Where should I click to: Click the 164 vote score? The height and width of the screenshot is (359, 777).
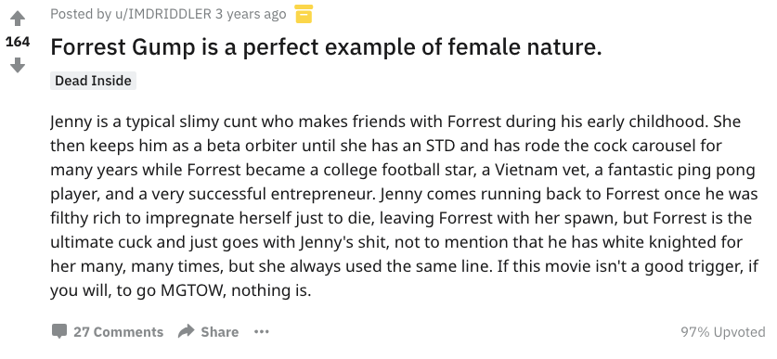click(18, 42)
